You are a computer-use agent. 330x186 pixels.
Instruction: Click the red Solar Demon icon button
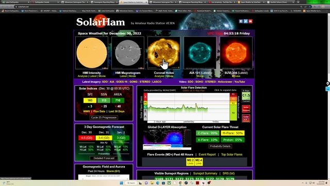click(x=246, y=109)
